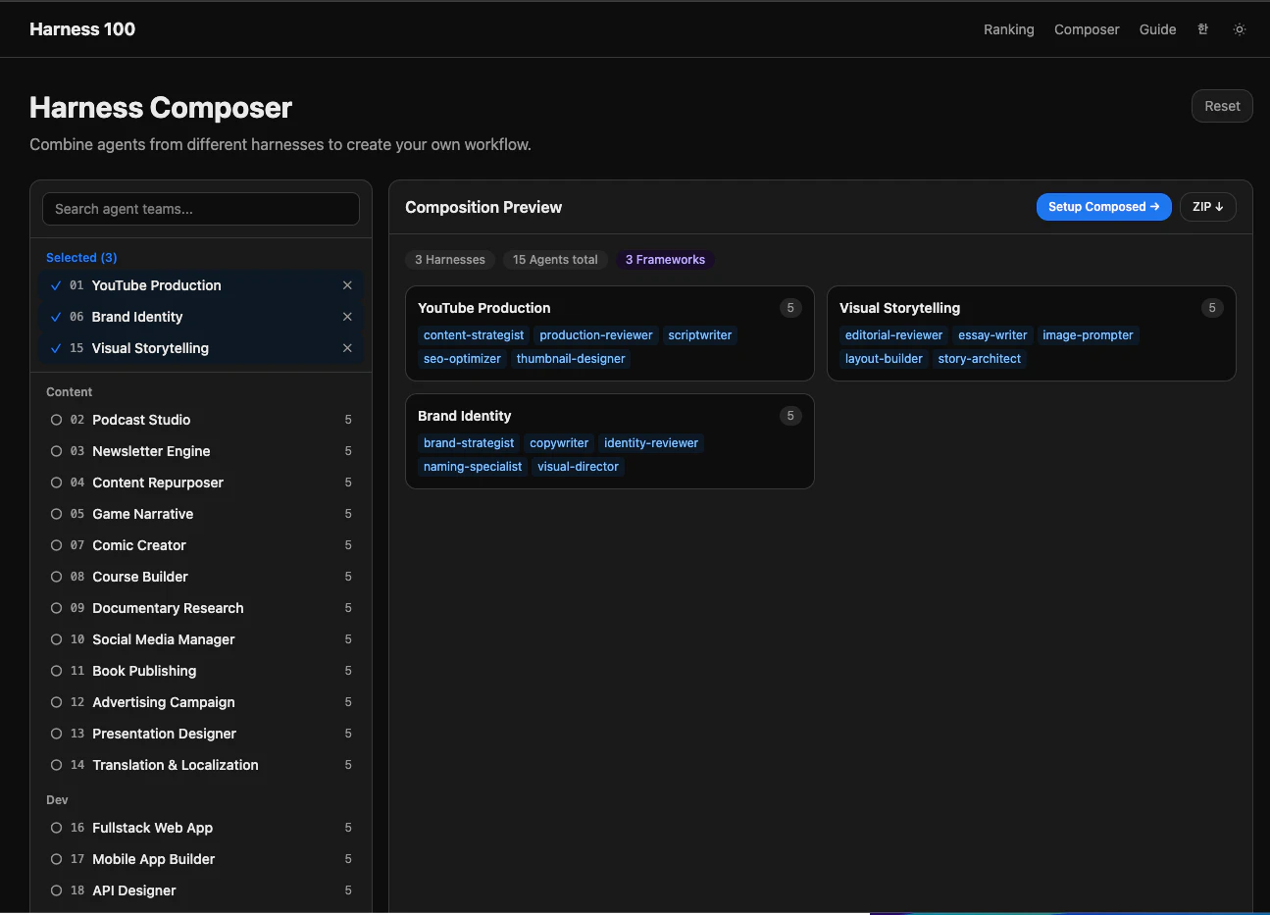Click the thumbnail-designer agent tag

(x=571, y=359)
